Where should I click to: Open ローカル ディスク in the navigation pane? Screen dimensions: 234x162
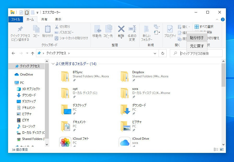[30, 133]
